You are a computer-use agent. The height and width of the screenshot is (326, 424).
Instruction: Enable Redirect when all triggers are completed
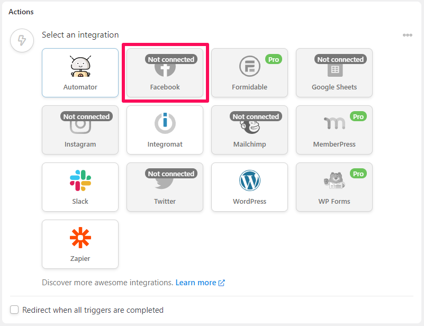click(x=14, y=310)
